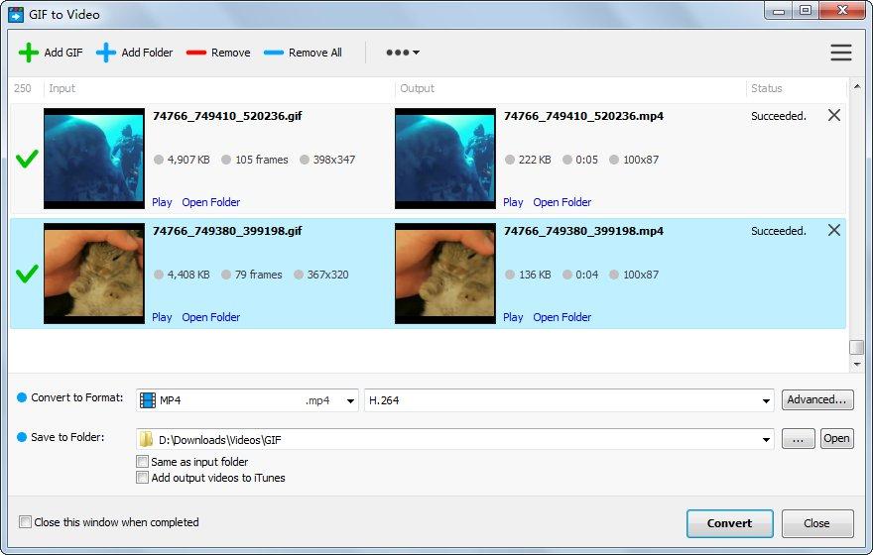Screen dimensions: 873x555
Task: Click the Add GIF label in the toolbar
Action: (x=63, y=53)
